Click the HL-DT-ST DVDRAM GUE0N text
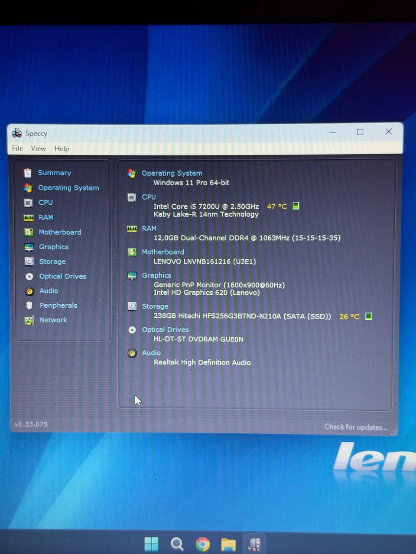Screen dimensions: 416x554 click(x=198, y=339)
